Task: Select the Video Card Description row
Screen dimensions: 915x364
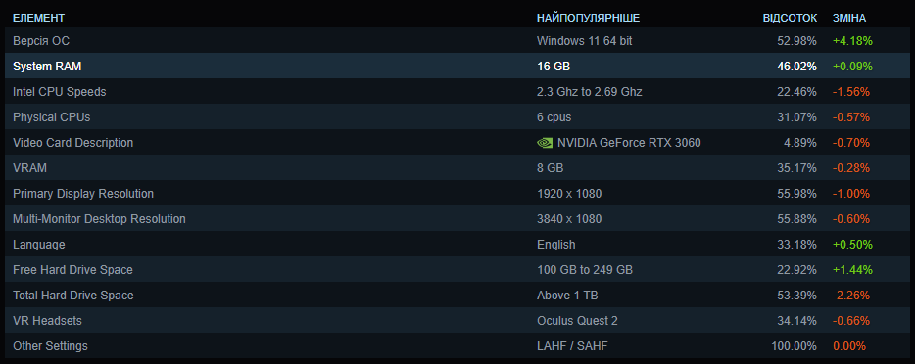Action: click(x=457, y=143)
